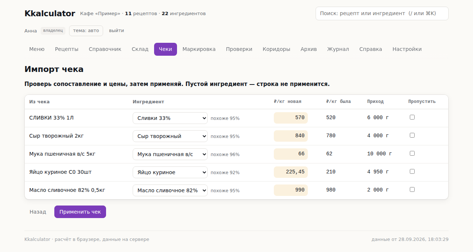Open the Сыр творожный ingredient dropdown
The width and height of the screenshot is (473, 252).
pyautogui.click(x=170, y=136)
